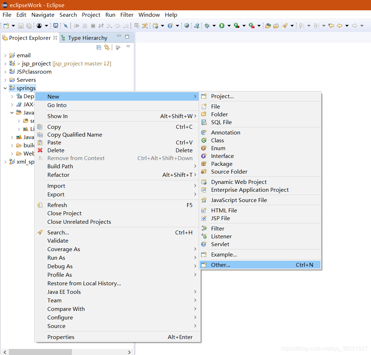Minimize the Project Explorer view

119,36
